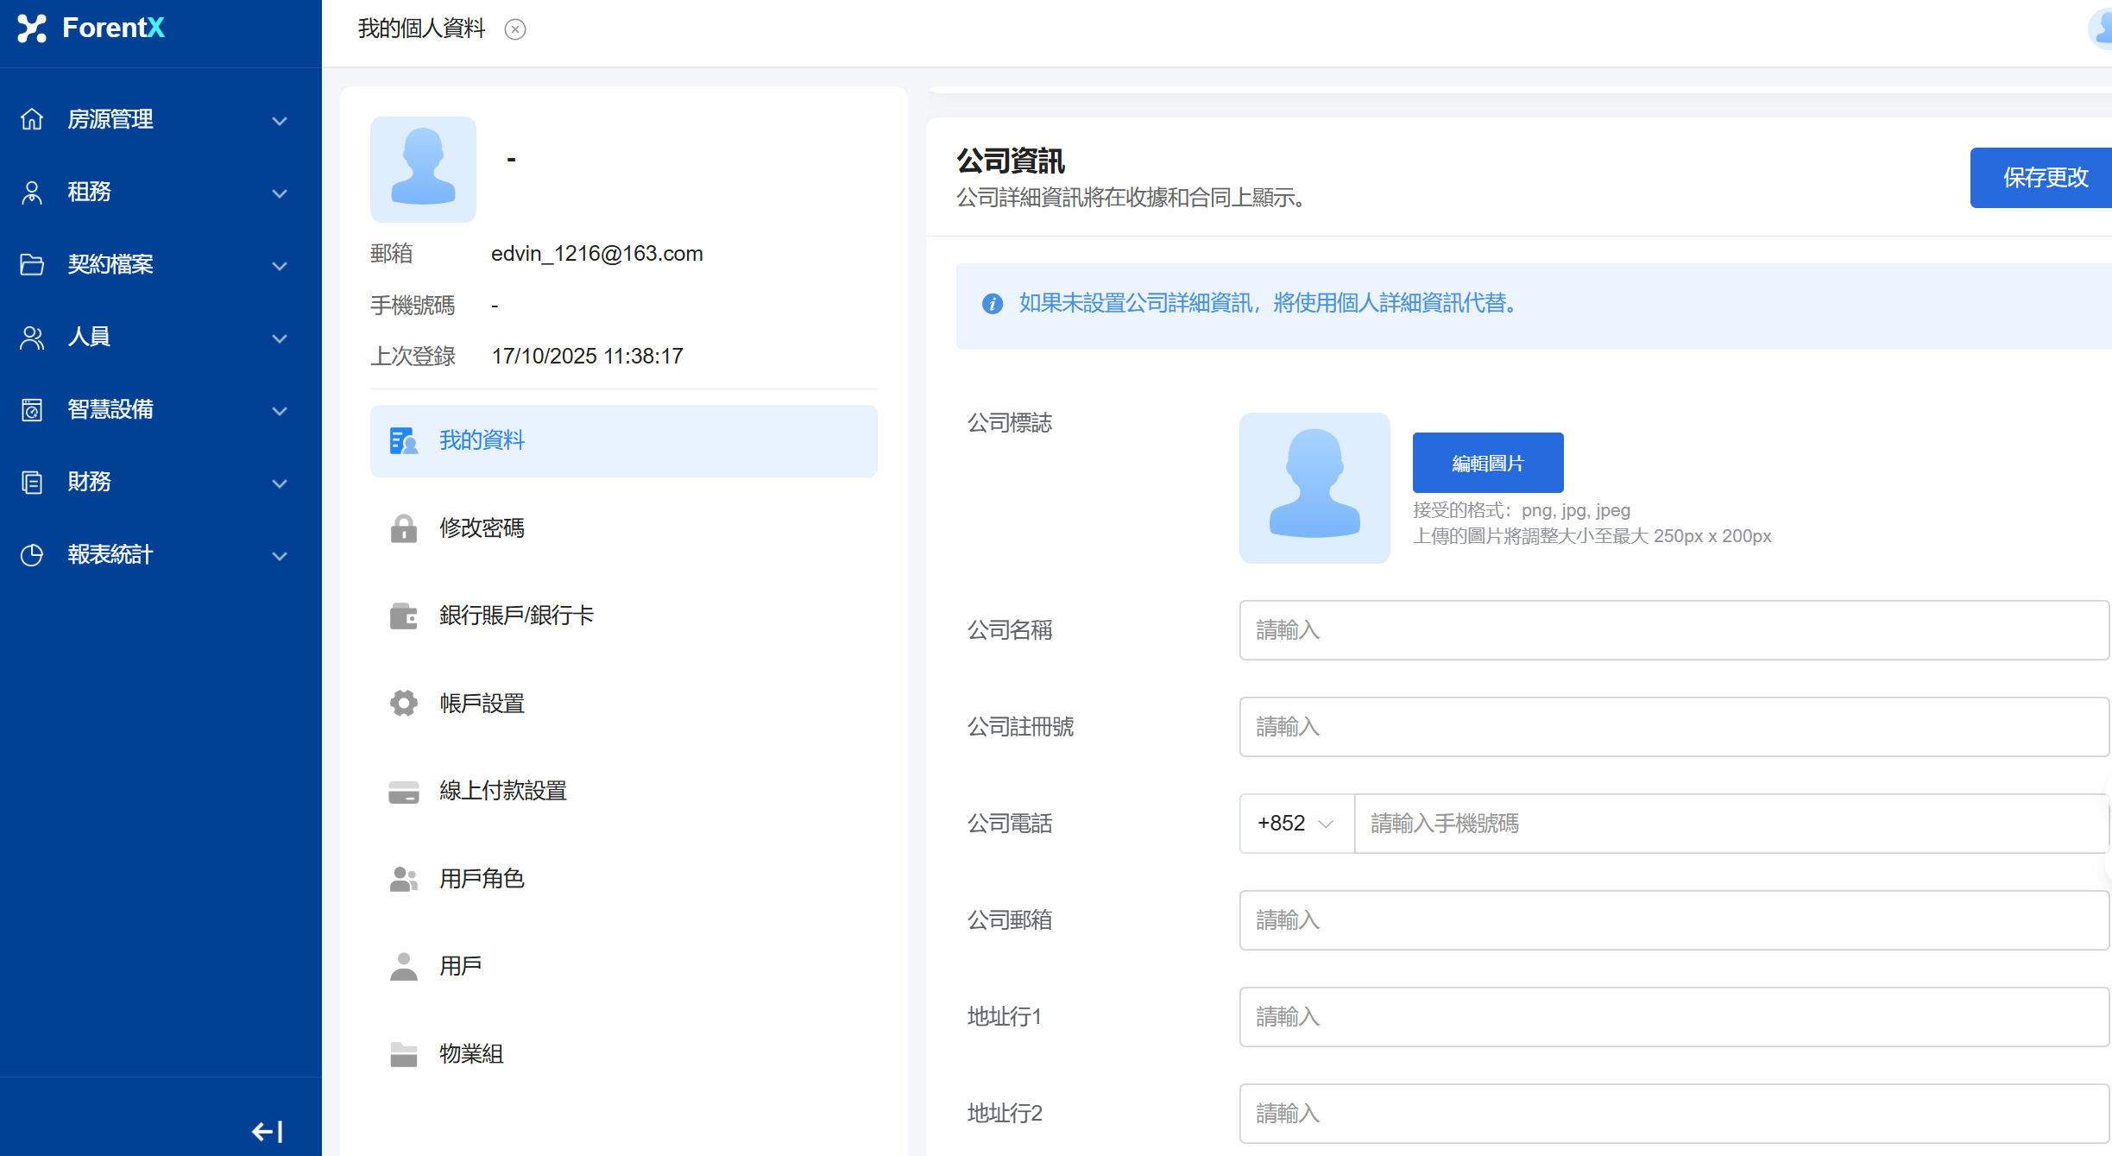Click the gear icon for 帳戶設置
Viewport: 2112px width, 1156px height.
[x=403, y=704]
